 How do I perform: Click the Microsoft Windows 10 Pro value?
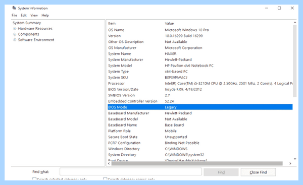pos(187,30)
